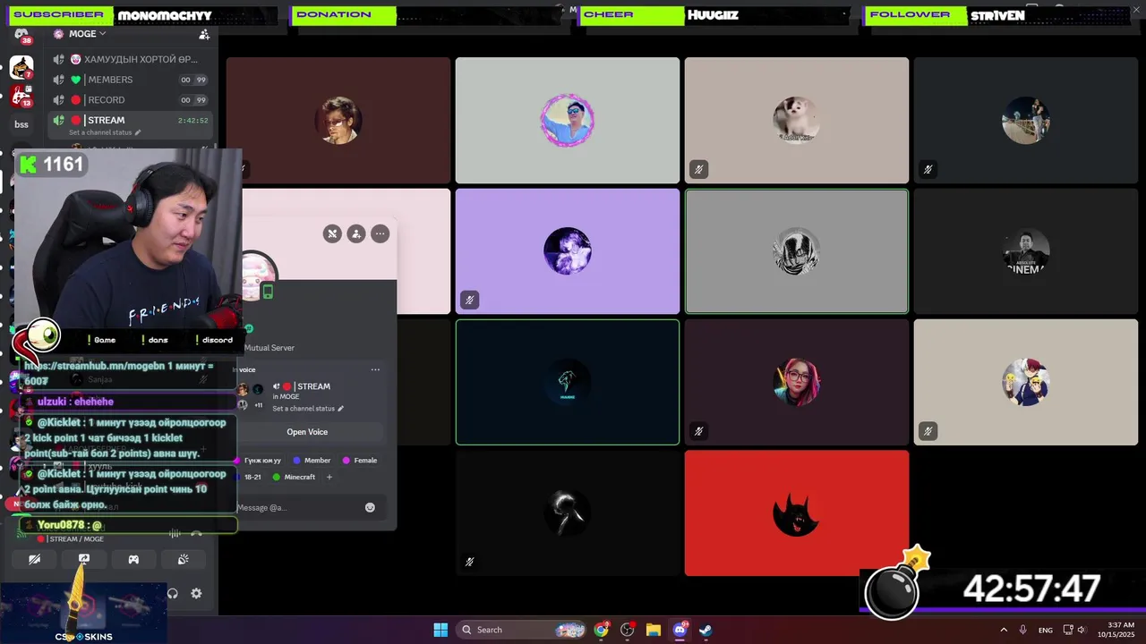Toggle screen share in voice controls
The image size is (1146, 644).
pos(83,560)
